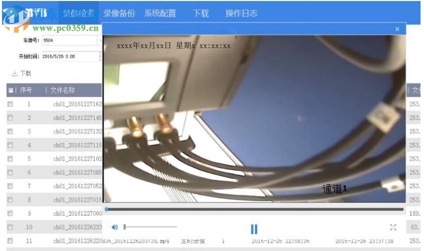Check the checkbox for row 2

(x=10, y=118)
